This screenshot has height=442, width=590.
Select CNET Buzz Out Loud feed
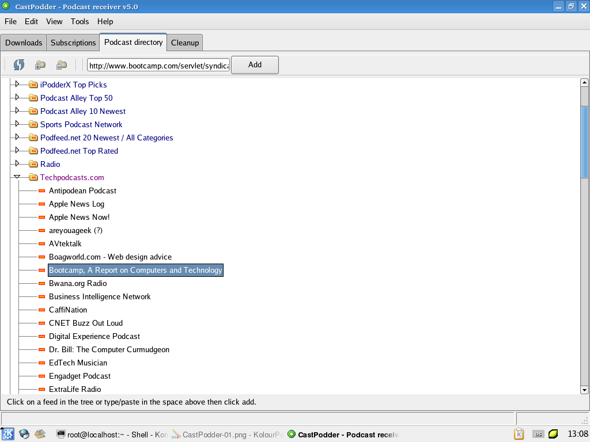[86, 323]
